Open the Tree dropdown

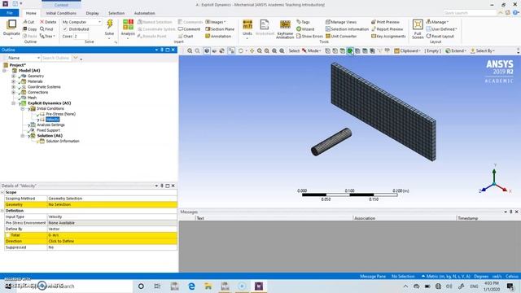(x=47, y=36)
